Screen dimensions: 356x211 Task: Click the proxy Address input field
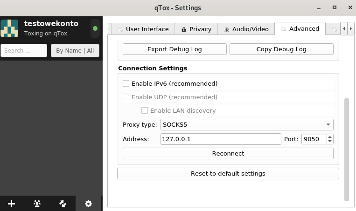tap(221, 139)
